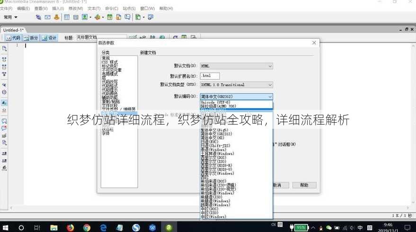Click the named anchor icon
Viewport: 416px width, 232px height.
(x=56, y=17)
